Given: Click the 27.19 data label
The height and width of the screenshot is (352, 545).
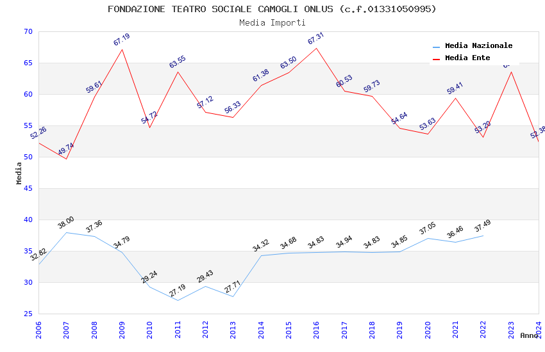Looking at the screenshot, I should (x=178, y=291).
